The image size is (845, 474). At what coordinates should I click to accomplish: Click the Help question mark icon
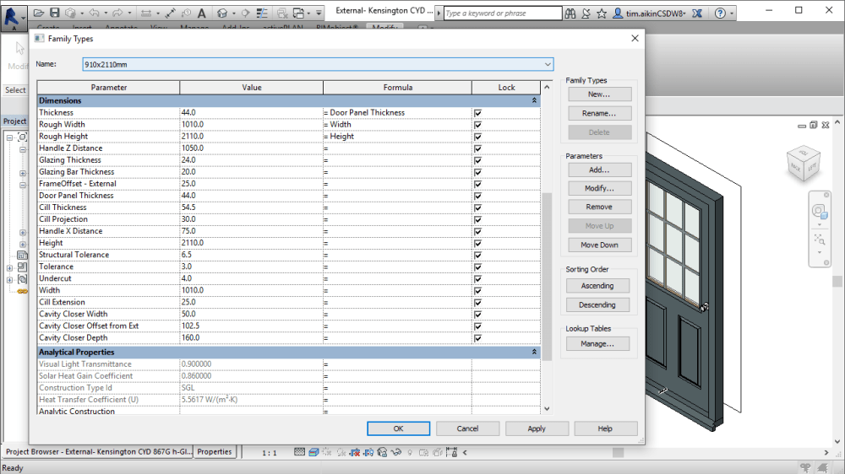720,13
